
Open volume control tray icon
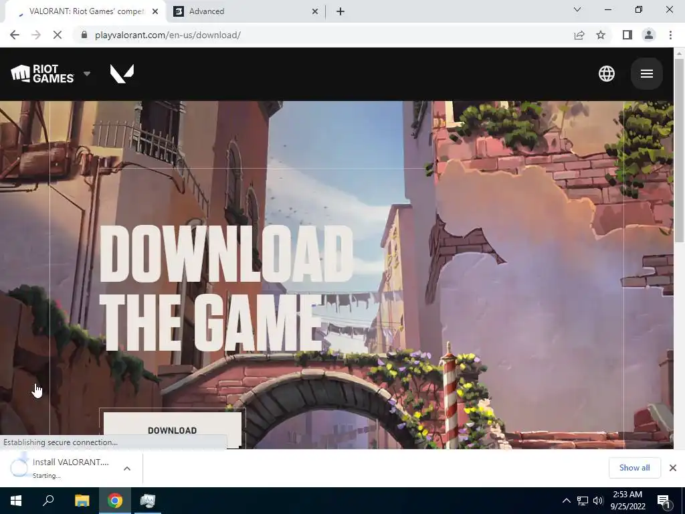tap(598, 501)
